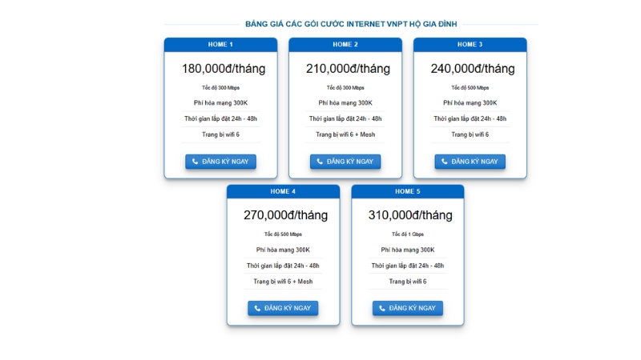Click Tốc độ 500 Mbps in HOME 3

point(470,88)
